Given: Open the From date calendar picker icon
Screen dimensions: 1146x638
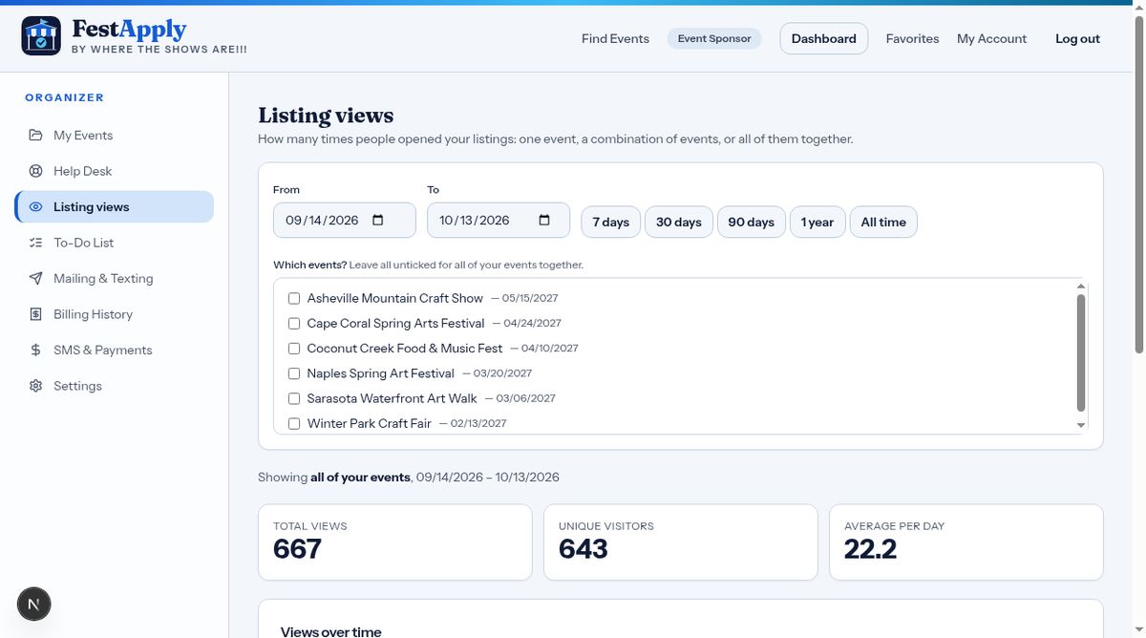Looking at the screenshot, I should point(377,221).
